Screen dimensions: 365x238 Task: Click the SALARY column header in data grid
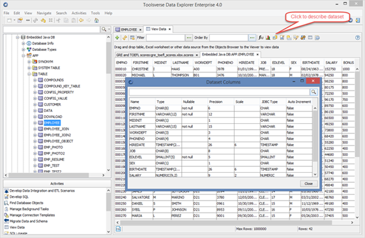(332, 63)
